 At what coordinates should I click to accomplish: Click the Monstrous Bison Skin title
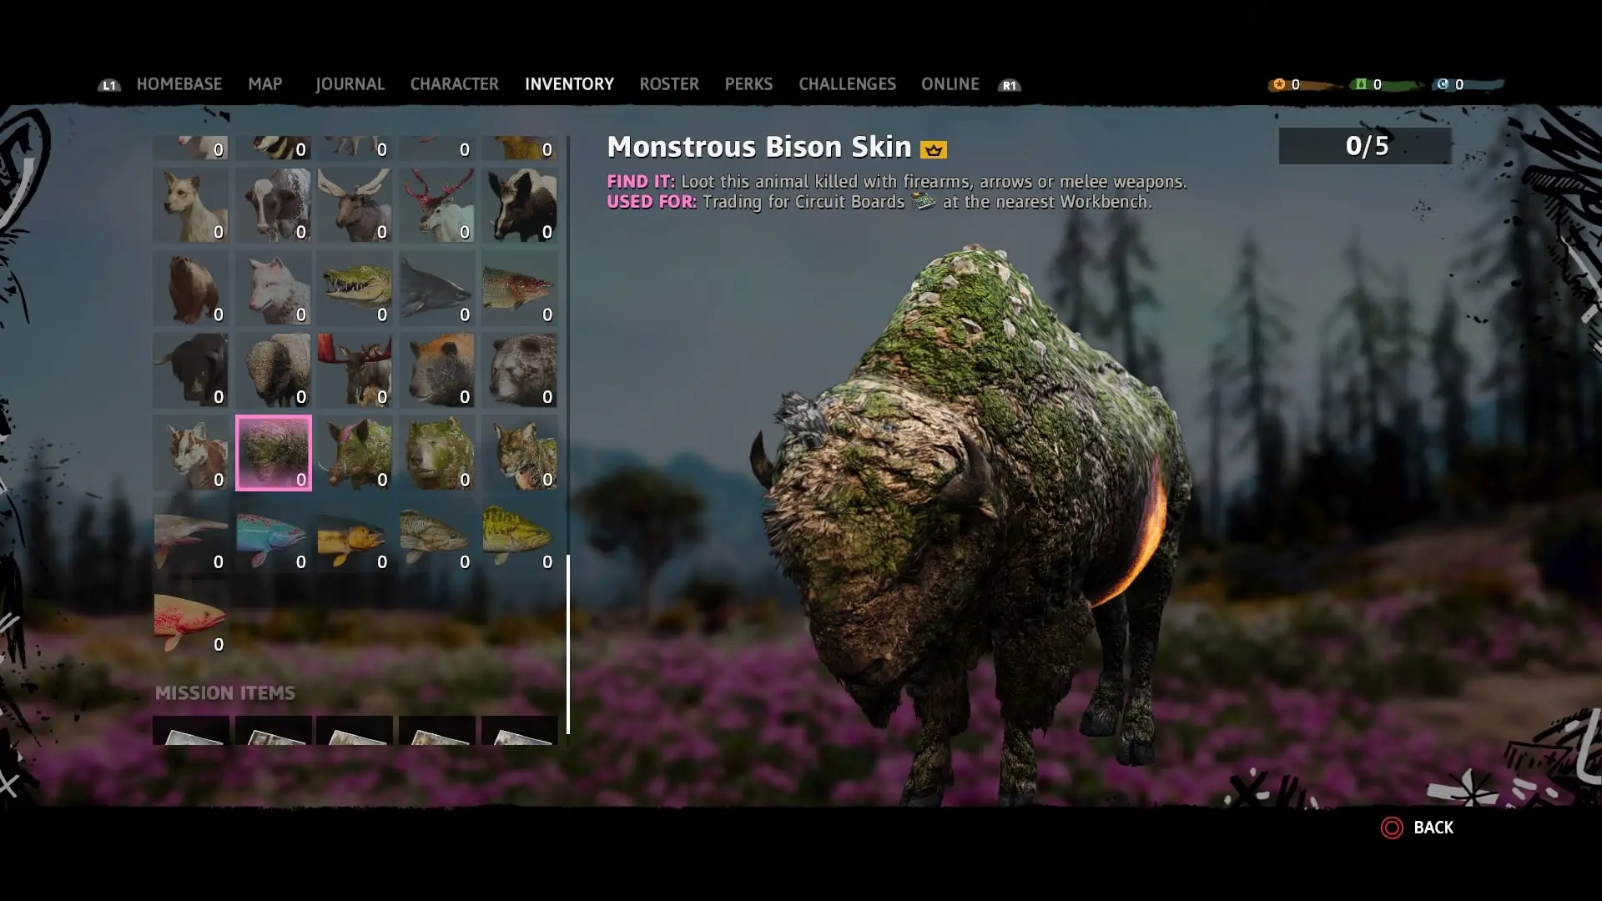(758, 147)
